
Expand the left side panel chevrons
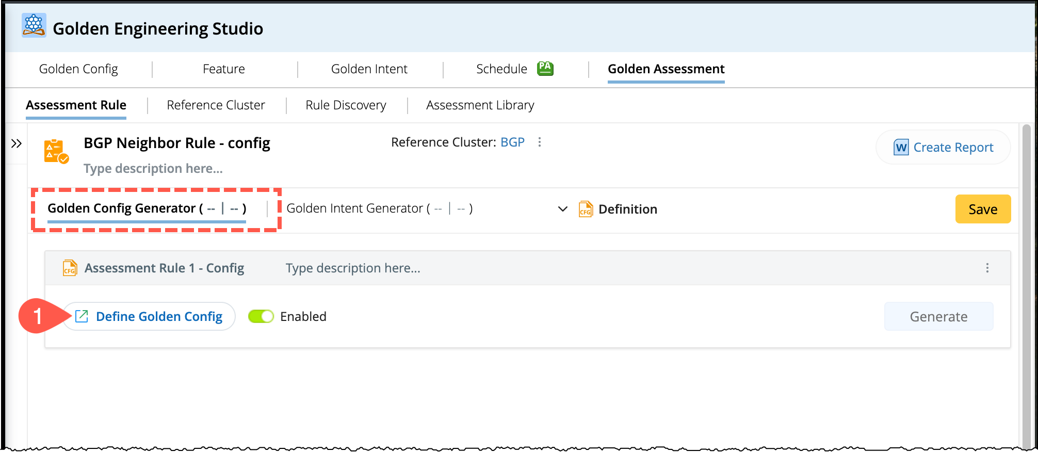(17, 143)
